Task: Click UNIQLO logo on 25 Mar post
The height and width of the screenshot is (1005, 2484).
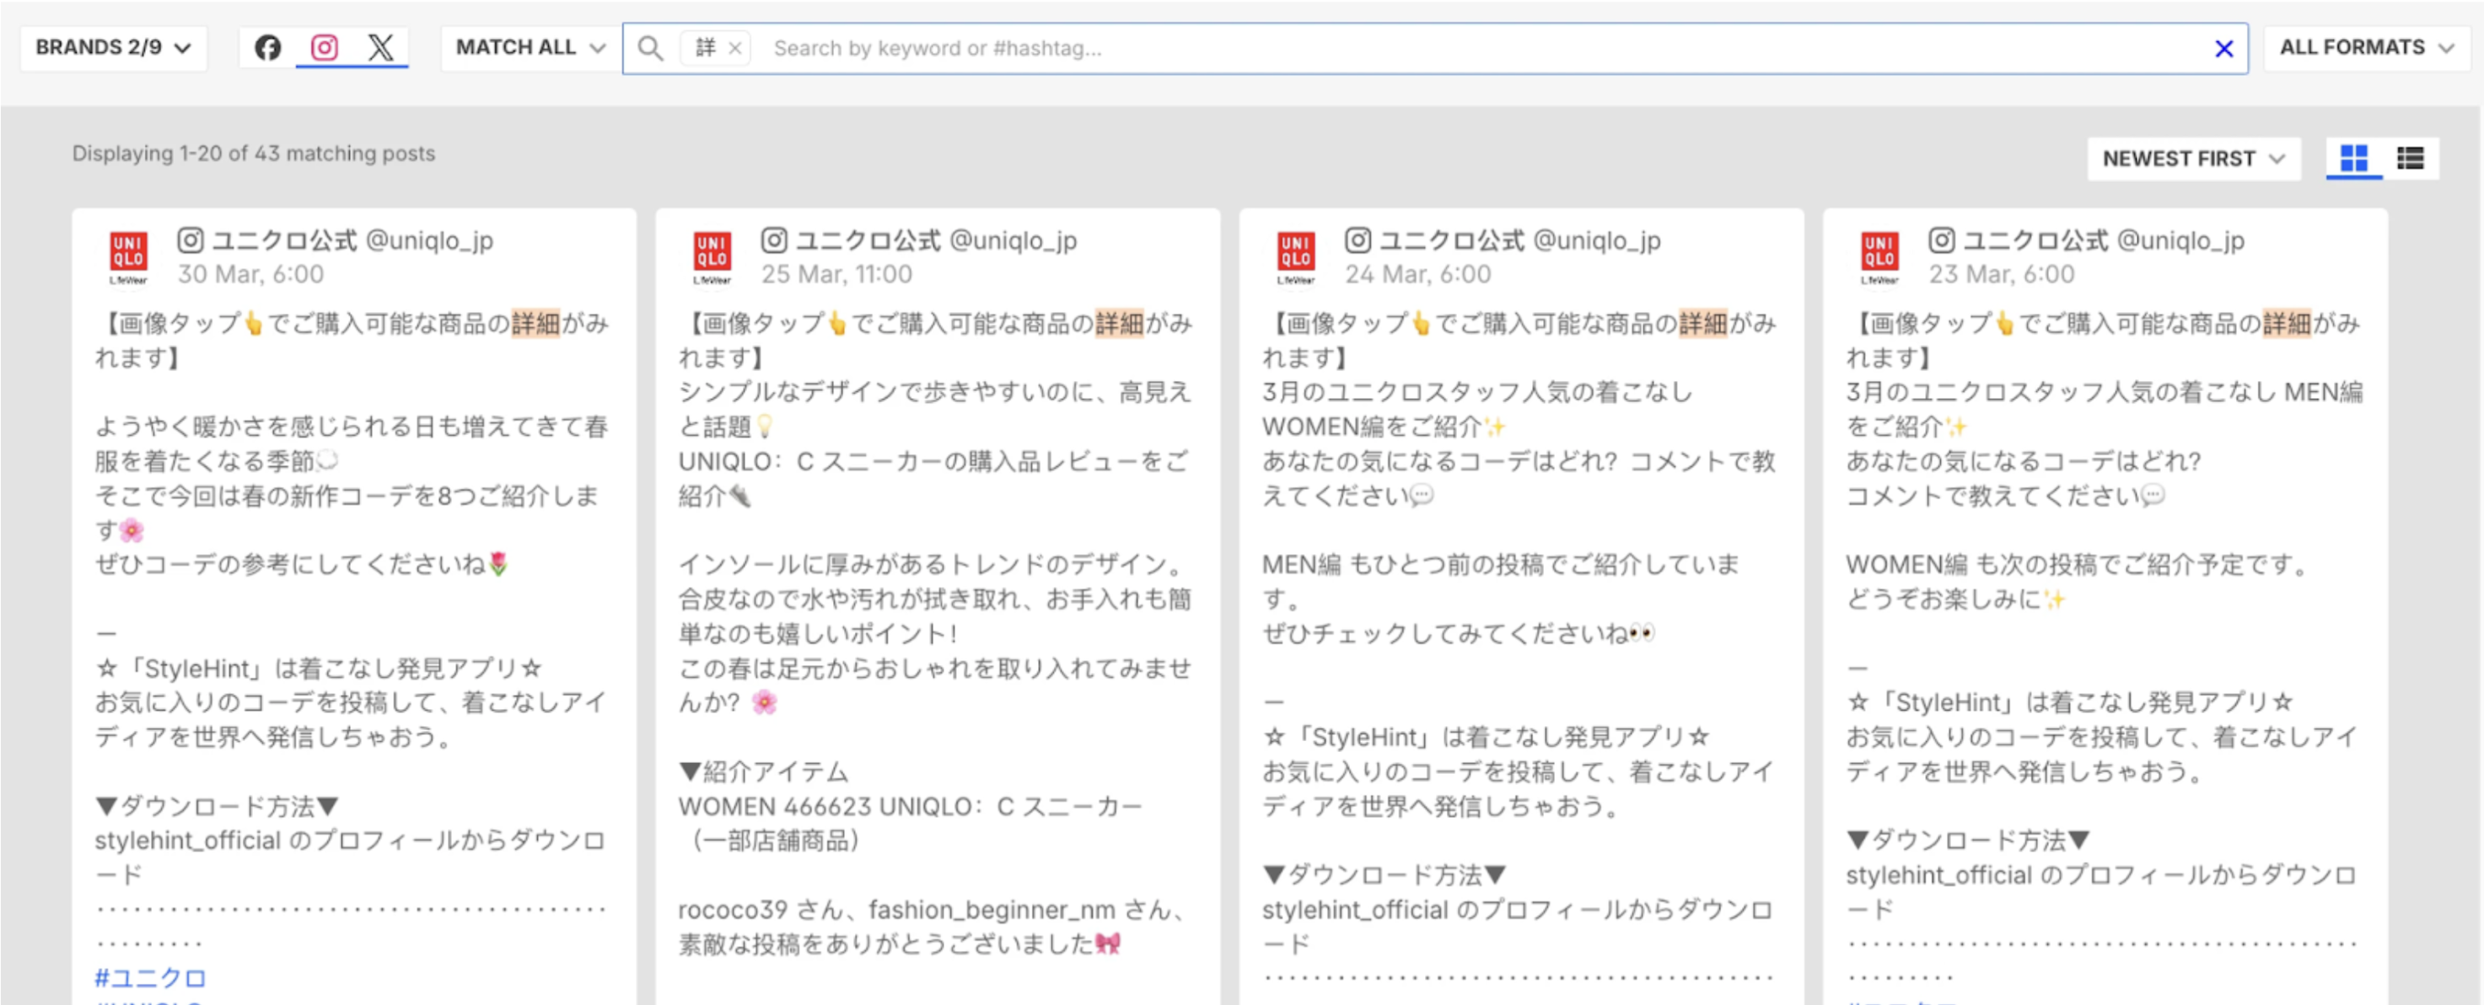Action: [712, 256]
